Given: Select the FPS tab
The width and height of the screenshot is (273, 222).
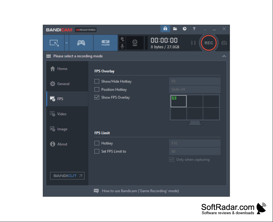Looking at the screenshot, I should pos(67,99).
